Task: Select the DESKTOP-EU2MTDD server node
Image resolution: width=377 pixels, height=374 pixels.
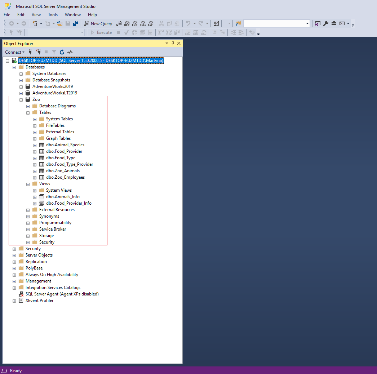Action: coord(91,61)
